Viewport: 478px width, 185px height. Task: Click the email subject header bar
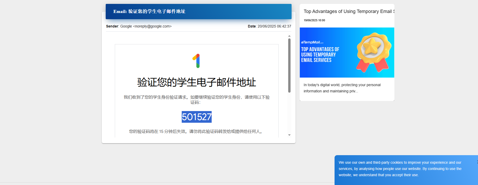coord(198,11)
